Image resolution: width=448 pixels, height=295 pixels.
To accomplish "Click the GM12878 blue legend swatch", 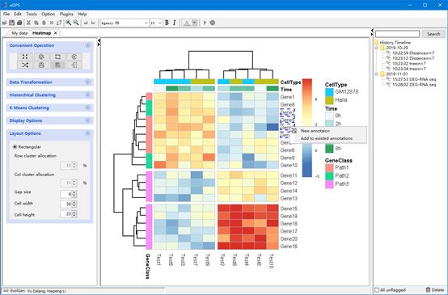I will point(329,92).
